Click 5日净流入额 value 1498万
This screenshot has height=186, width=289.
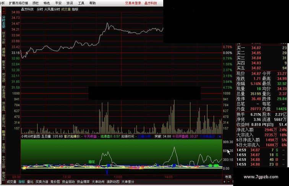[x=271, y=140]
